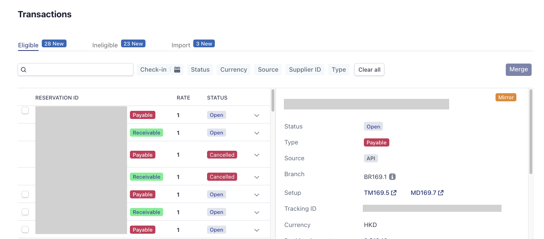
Task: Expand the Payable Cancelled row chevron
Action: coord(257,155)
